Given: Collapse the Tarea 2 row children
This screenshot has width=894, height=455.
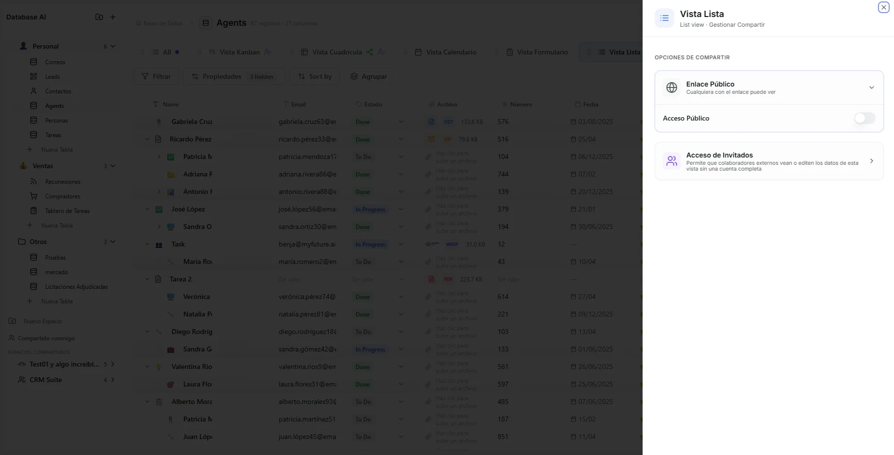Looking at the screenshot, I should coord(147,279).
